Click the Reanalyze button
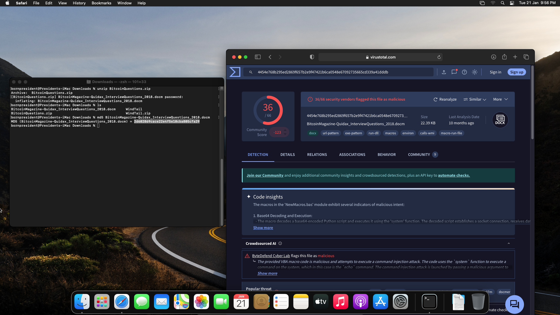 [445, 99]
